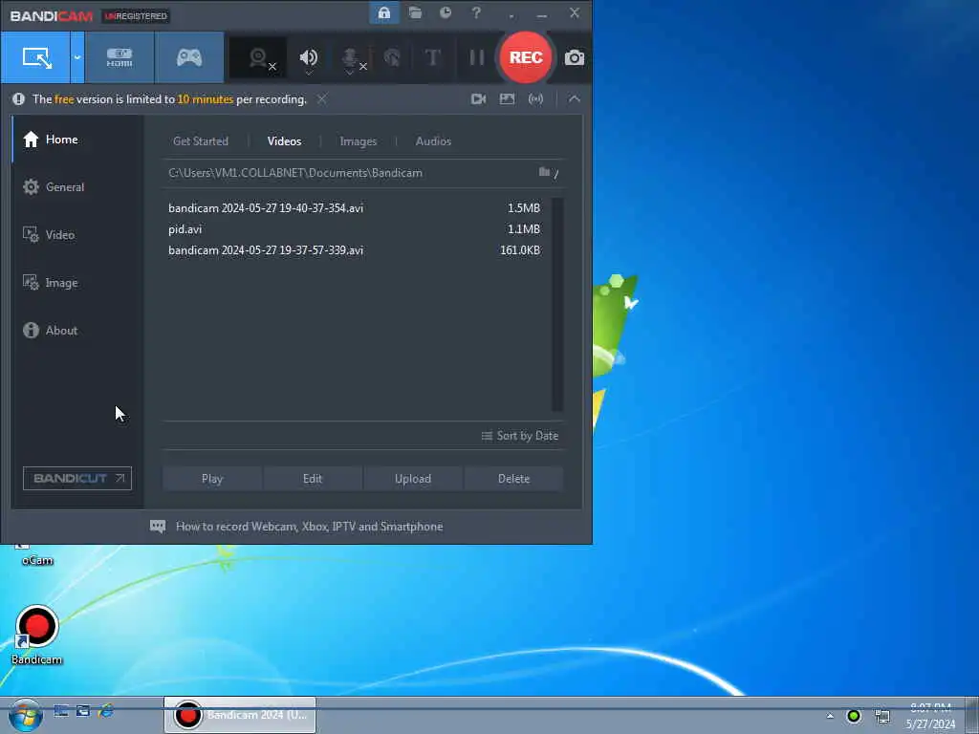The width and height of the screenshot is (979, 734).
Task: Click the output path C:\Users\VM1.COLLABNET\Documents\Bandicam
Action: click(x=295, y=173)
